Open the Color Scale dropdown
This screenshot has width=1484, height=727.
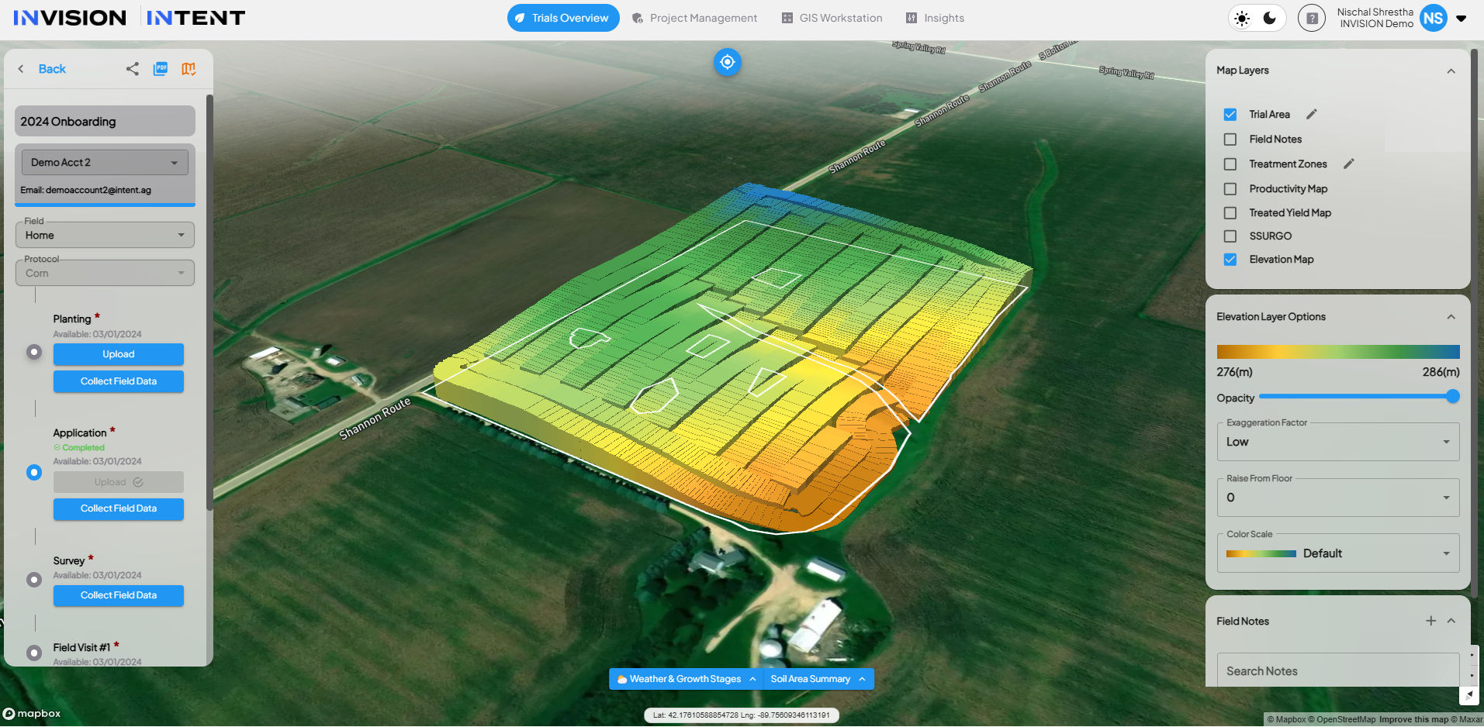[1337, 553]
